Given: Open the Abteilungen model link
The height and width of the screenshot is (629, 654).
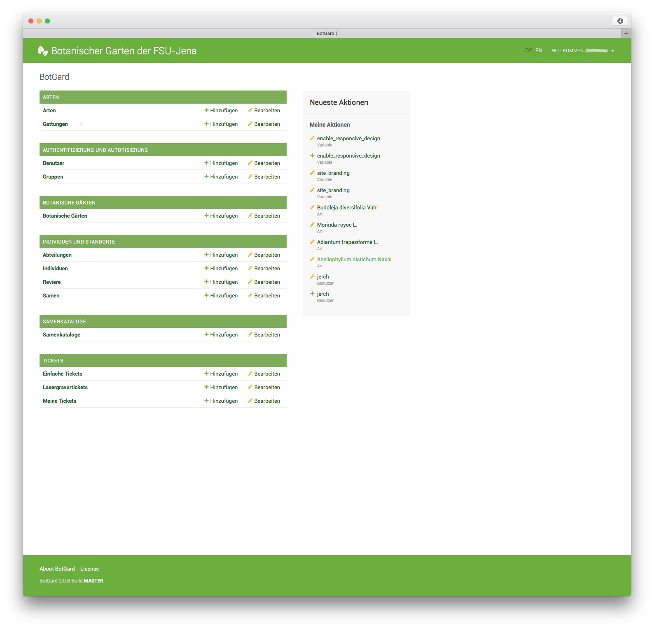Looking at the screenshot, I should (x=57, y=255).
